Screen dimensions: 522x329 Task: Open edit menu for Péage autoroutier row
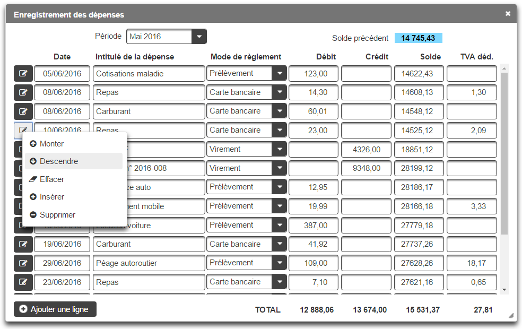[x=23, y=263]
